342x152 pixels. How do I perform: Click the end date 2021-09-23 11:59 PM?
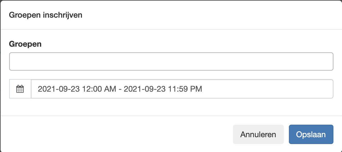pos(163,89)
